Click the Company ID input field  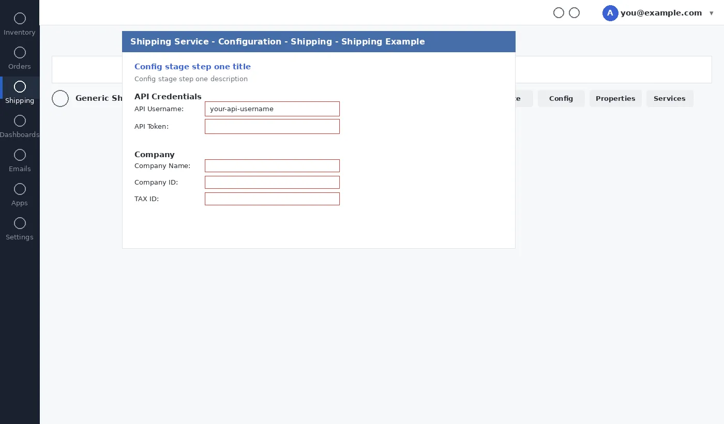pyautogui.click(x=272, y=182)
